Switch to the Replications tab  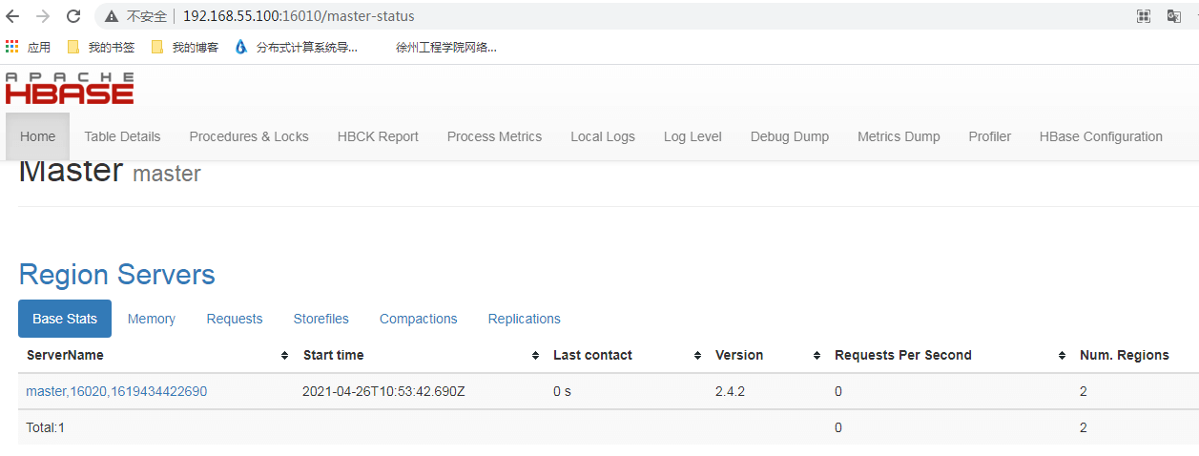[525, 319]
